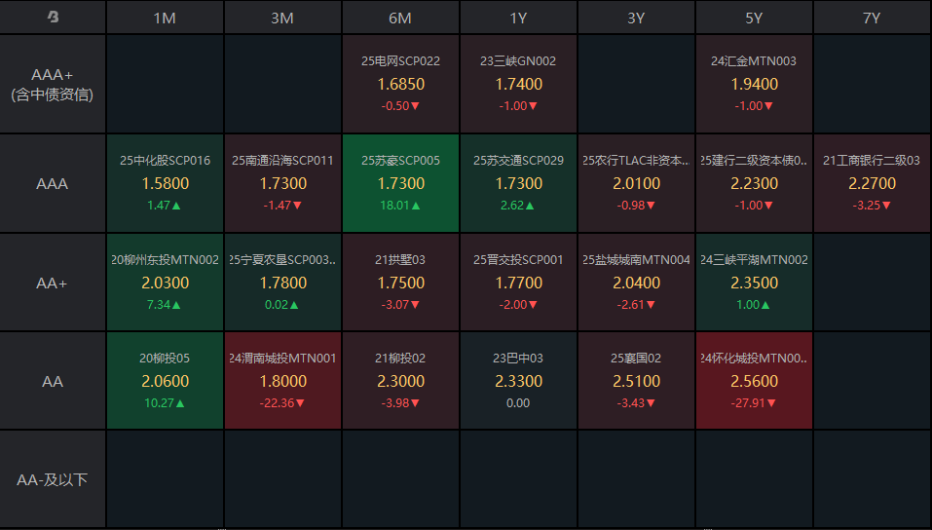Open the 25中化股SCP016 bond name

tap(165, 161)
